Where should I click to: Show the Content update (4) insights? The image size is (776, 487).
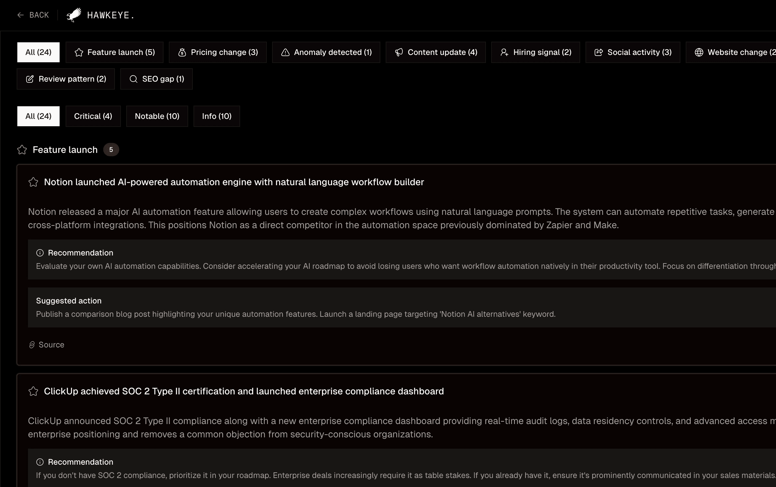436,52
